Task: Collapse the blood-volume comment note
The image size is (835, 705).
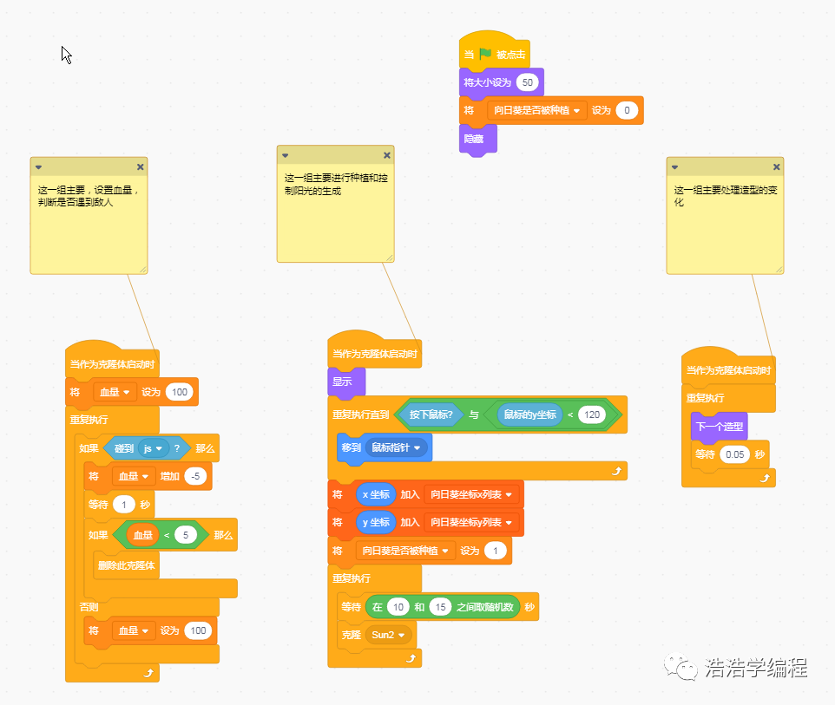Action: click(x=38, y=167)
